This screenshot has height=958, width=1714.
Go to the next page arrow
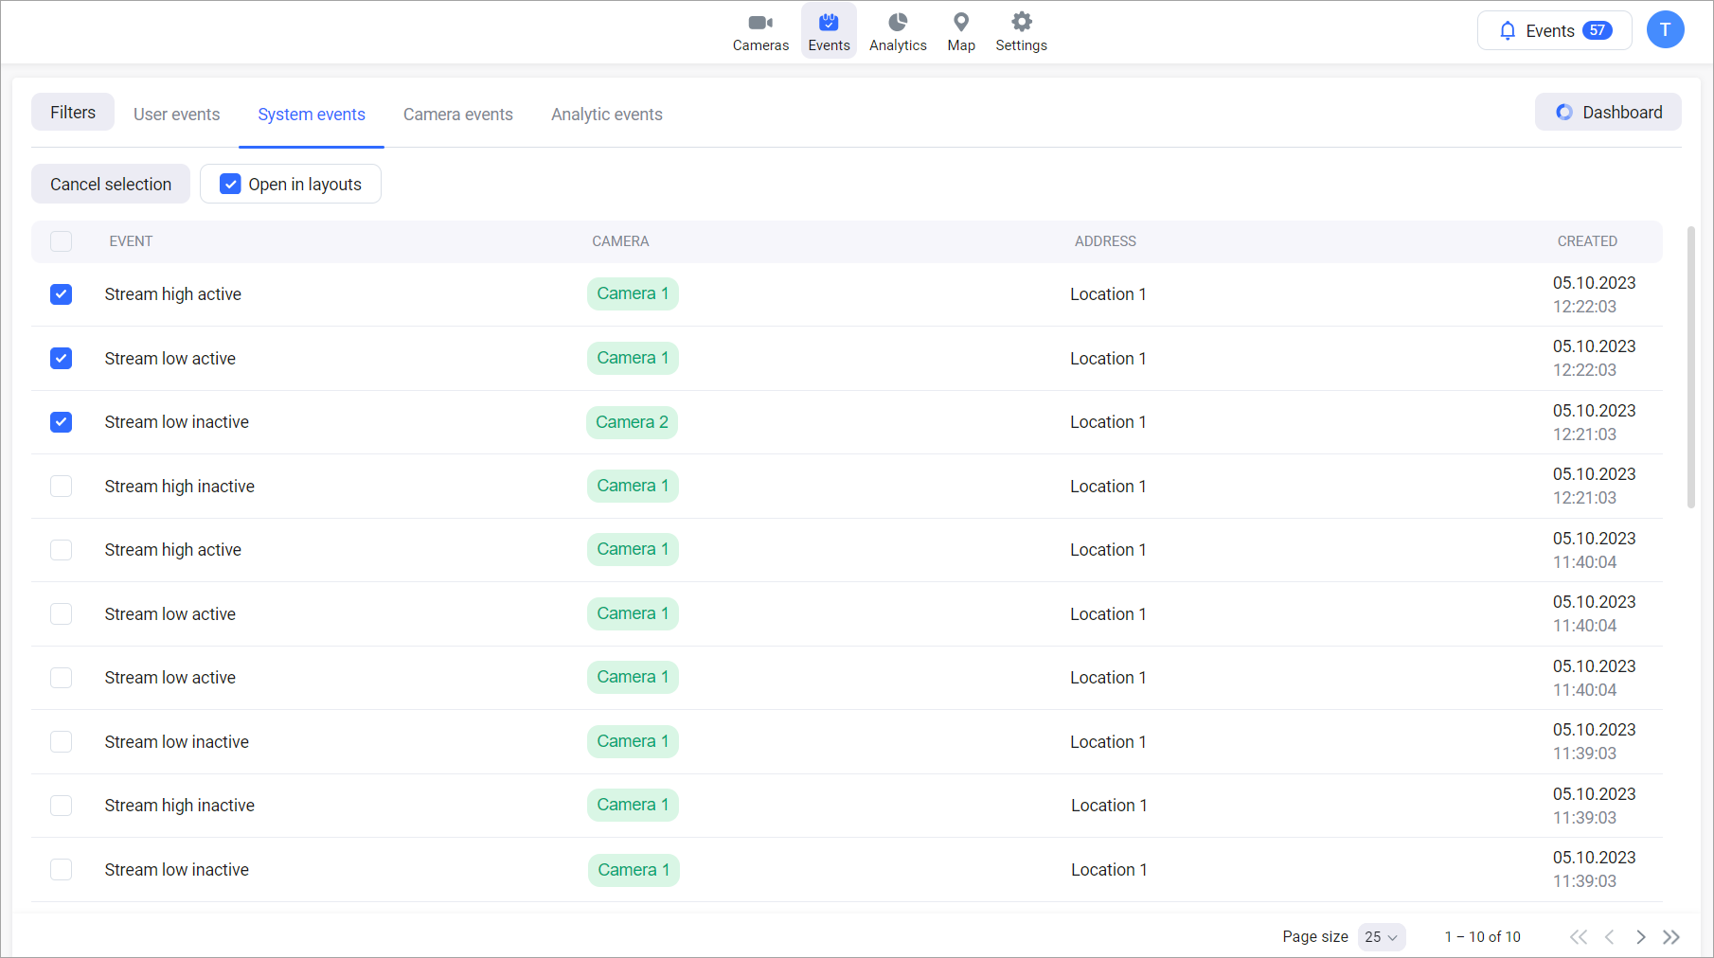(x=1640, y=937)
